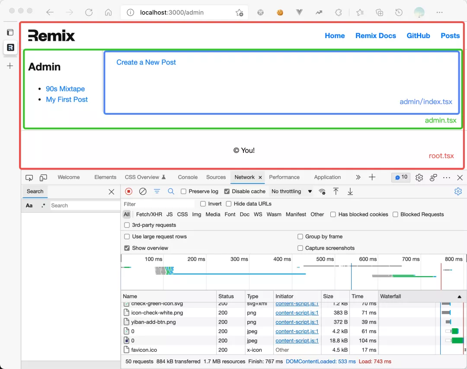The width and height of the screenshot is (467, 369).
Task: Open the cookie extension icon
Action: 280,12
